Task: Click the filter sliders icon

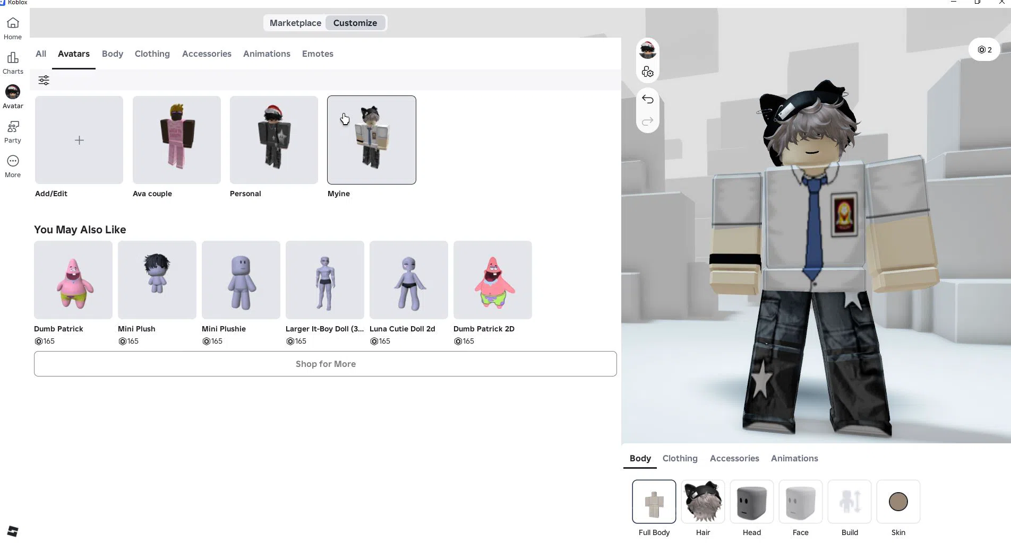Action: [44, 80]
